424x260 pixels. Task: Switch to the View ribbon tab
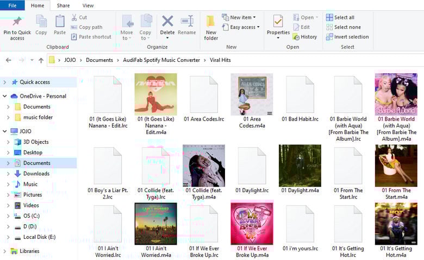(x=88, y=5)
